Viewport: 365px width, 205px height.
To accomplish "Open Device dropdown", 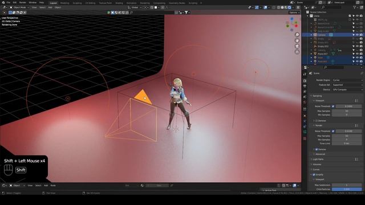I will click(347, 89).
